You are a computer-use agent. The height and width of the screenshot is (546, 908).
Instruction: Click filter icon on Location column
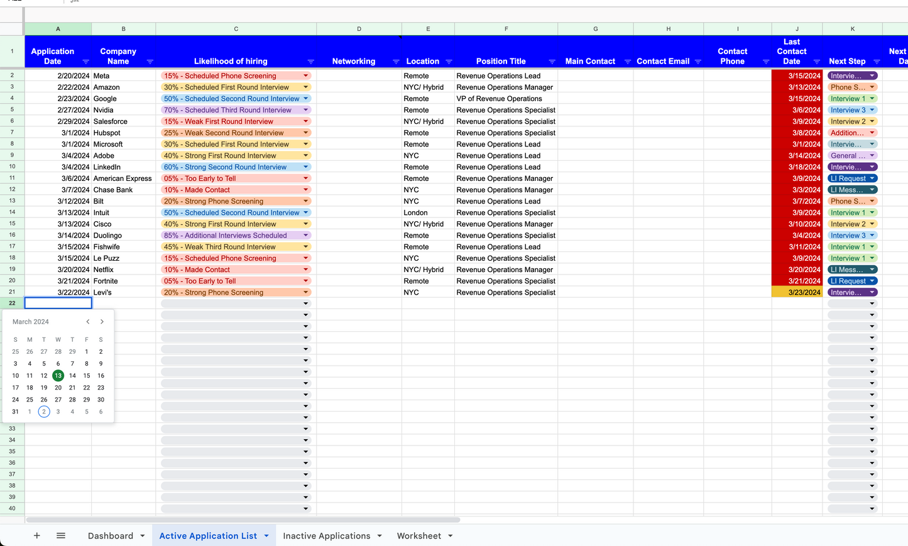pyautogui.click(x=449, y=62)
